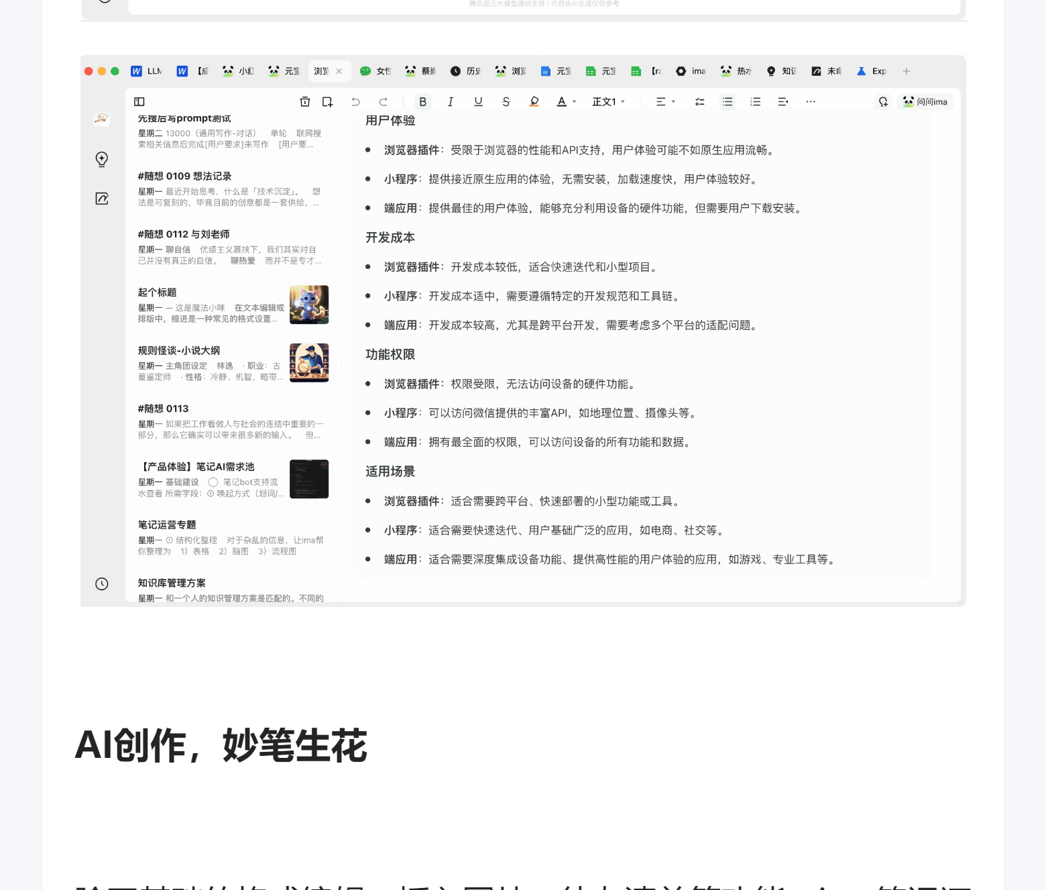Open the font color dropdown arrow
The width and height of the screenshot is (1046, 890).
click(575, 102)
